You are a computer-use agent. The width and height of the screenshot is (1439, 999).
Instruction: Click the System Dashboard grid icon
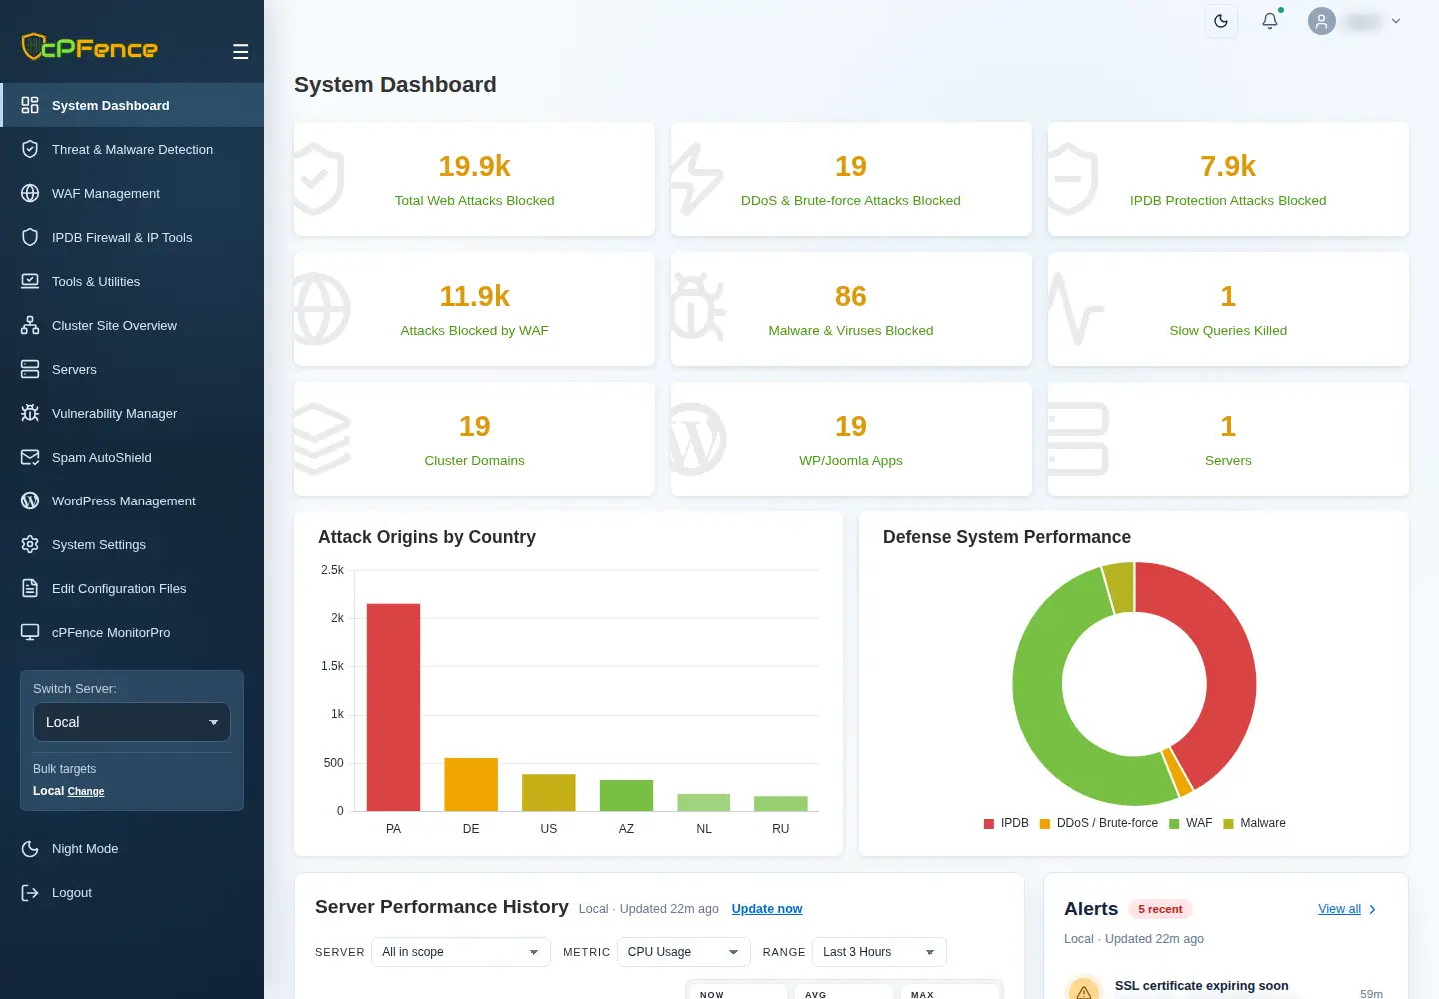tap(30, 105)
